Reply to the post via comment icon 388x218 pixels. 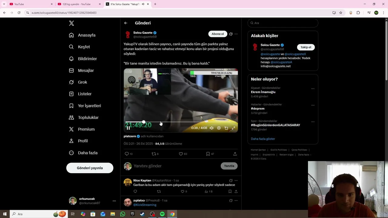[x=127, y=154]
